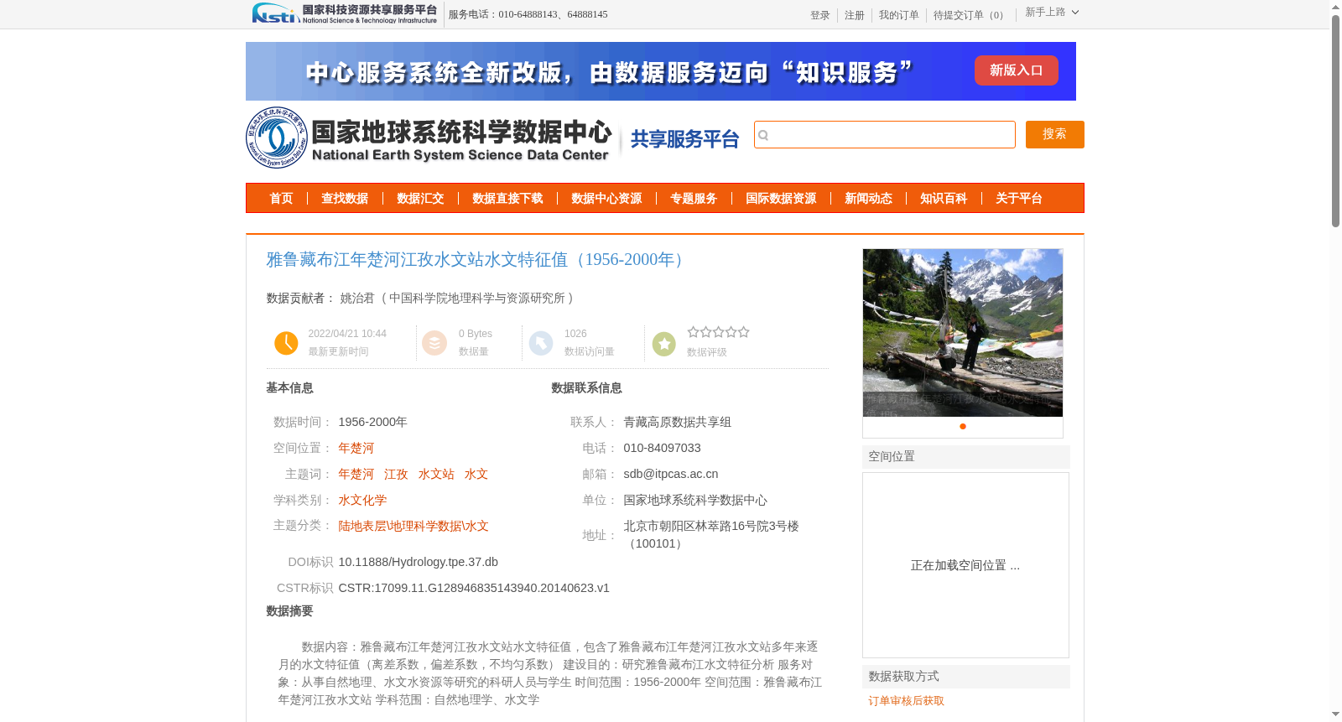The image size is (1342, 722).
Task: Click the 订单审核后获取 link
Action: (x=906, y=701)
